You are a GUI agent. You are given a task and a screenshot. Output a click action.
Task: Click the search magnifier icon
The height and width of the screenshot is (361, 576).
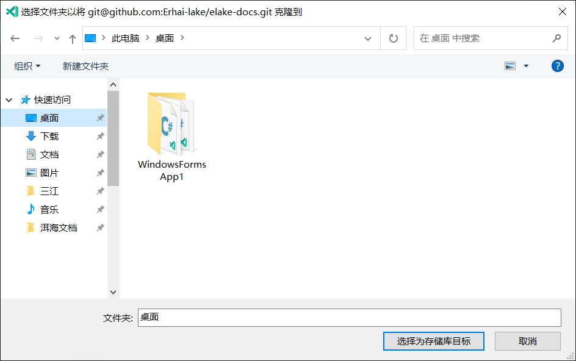point(556,38)
